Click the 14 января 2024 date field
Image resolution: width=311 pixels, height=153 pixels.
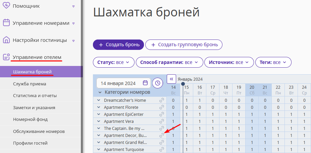pos(123,83)
